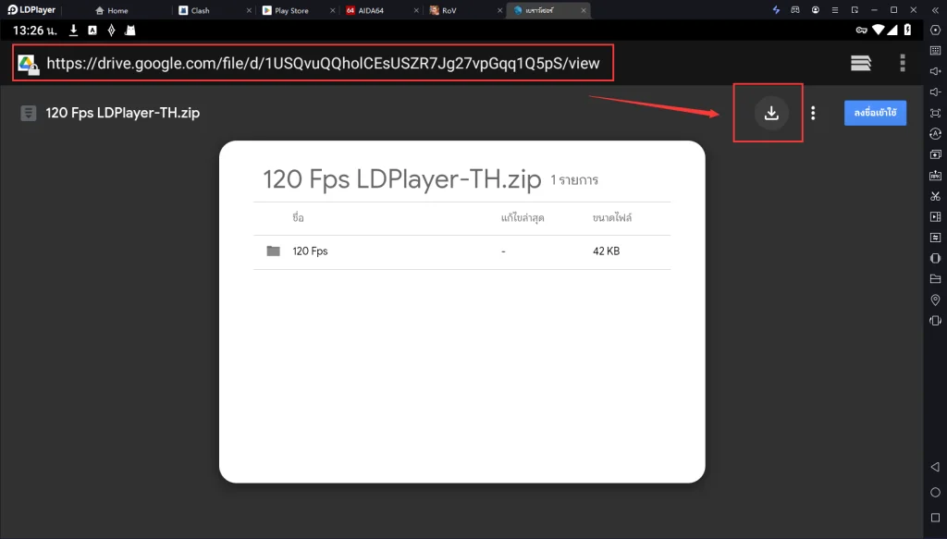Viewport: 947px width, 539px height.
Task: Open the browser tabs stack icon
Action: point(861,63)
